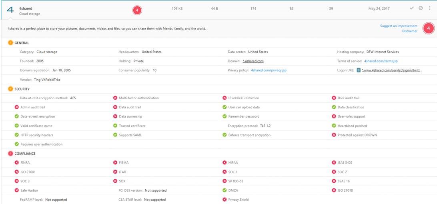
Task: Click green check beside Trusted certificate
Action: pos(115,126)
